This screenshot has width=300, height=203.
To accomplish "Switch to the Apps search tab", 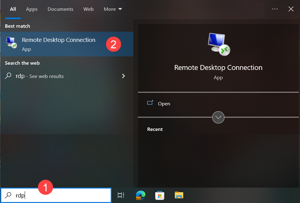I will [32, 9].
